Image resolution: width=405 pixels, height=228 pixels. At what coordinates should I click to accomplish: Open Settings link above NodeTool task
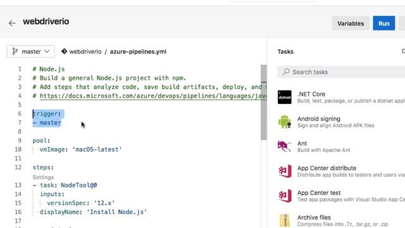click(43, 177)
